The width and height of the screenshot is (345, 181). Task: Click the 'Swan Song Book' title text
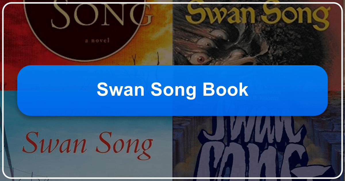172,90
